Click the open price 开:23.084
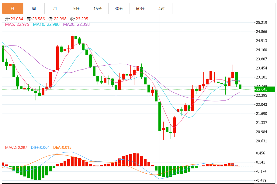The image size is (277, 184). (x=14, y=19)
